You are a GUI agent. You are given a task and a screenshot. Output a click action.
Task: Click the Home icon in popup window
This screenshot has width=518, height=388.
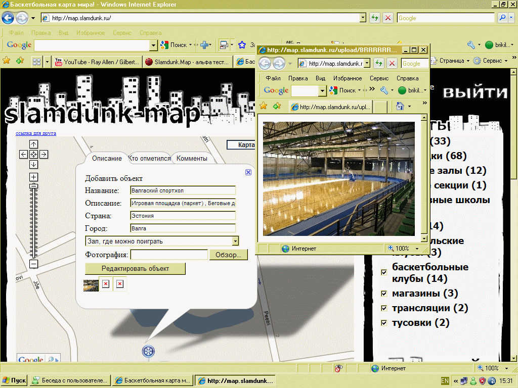(400, 106)
